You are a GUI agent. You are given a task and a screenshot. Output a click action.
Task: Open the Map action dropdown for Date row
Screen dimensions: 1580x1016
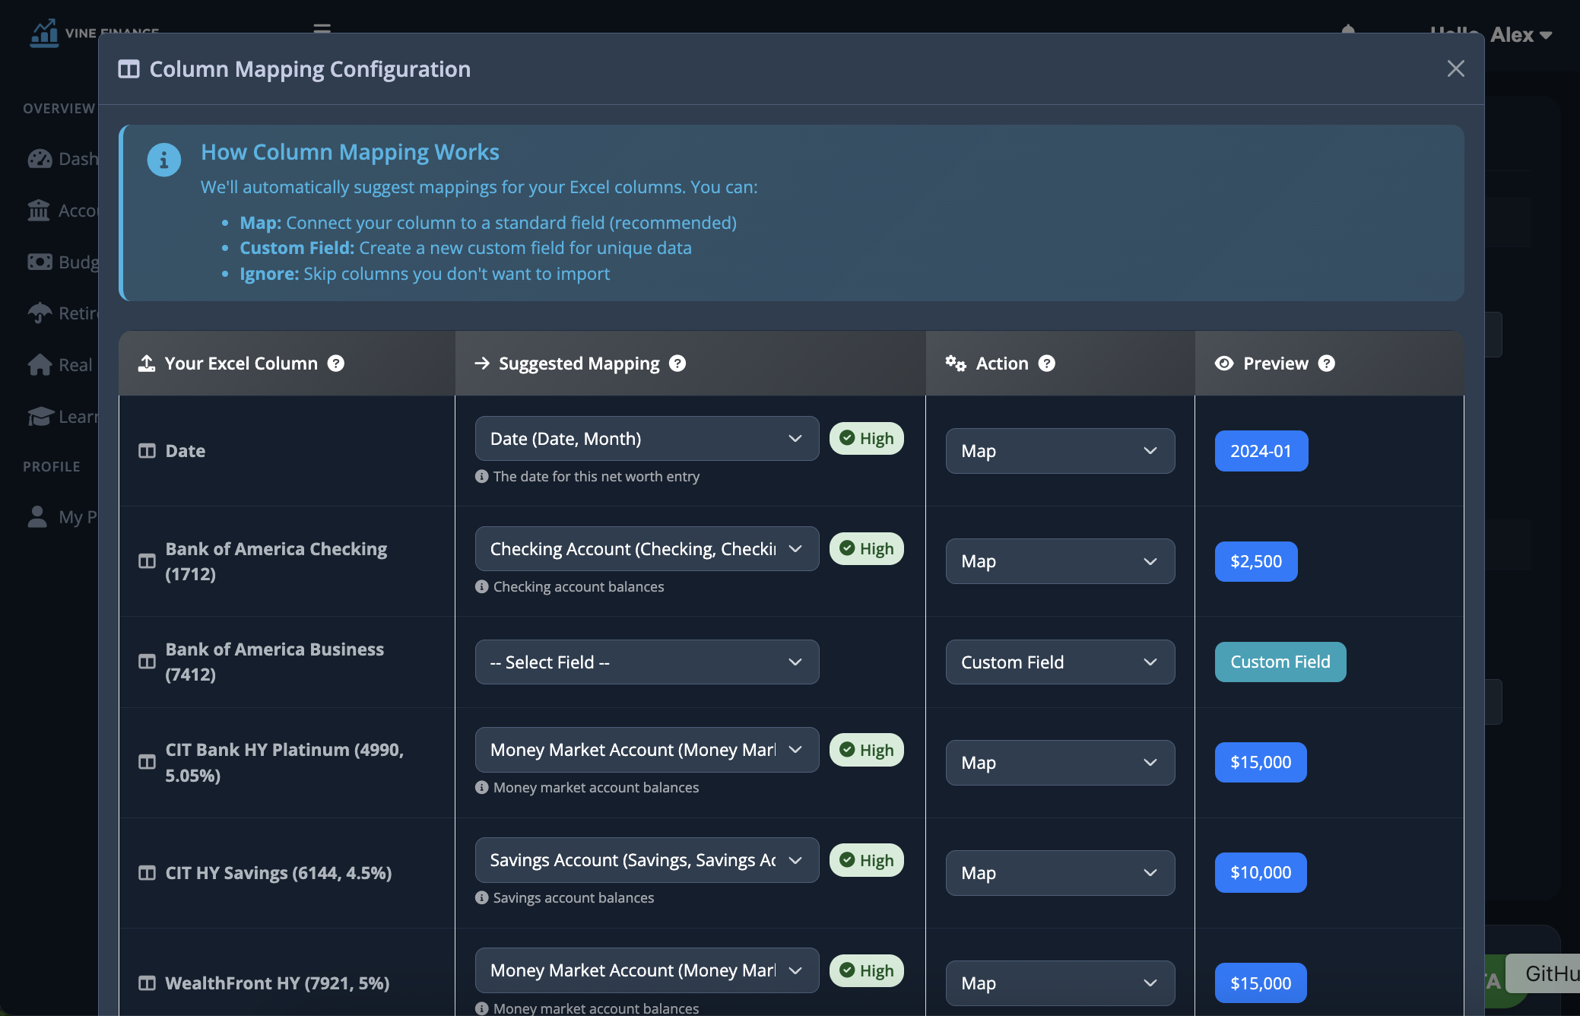[x=1060, y=451]
